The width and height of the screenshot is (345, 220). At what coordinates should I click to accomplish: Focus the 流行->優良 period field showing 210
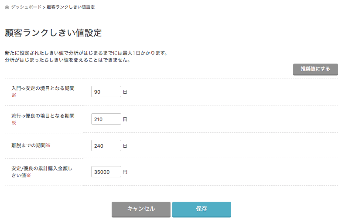click(106, 119)
